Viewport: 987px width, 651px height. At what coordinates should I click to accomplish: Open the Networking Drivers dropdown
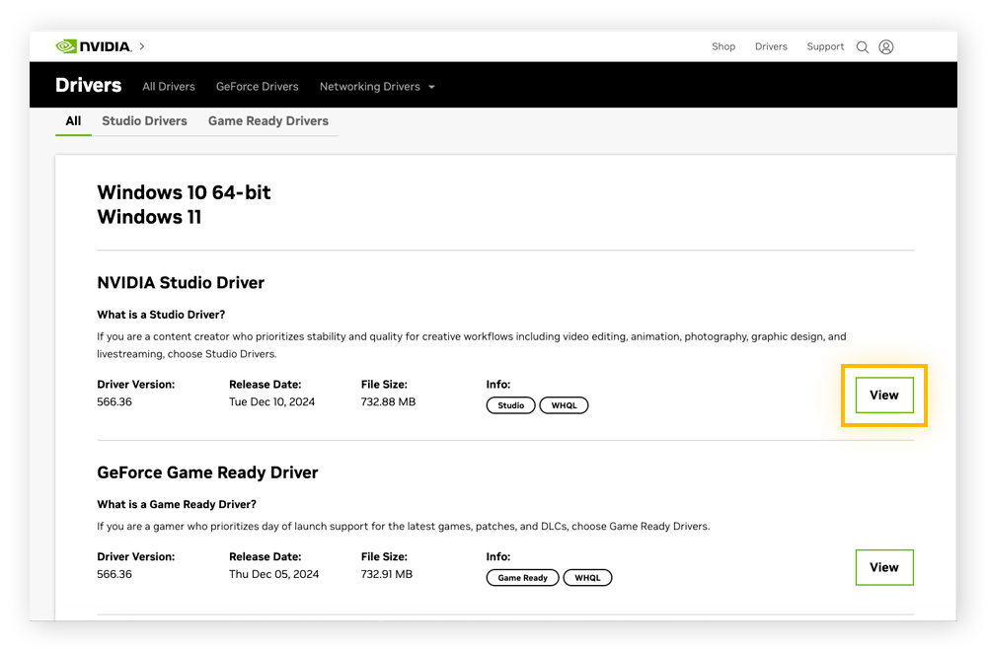coord(370,86)
